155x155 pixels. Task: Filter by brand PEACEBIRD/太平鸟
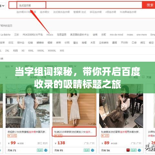(33, 35)
